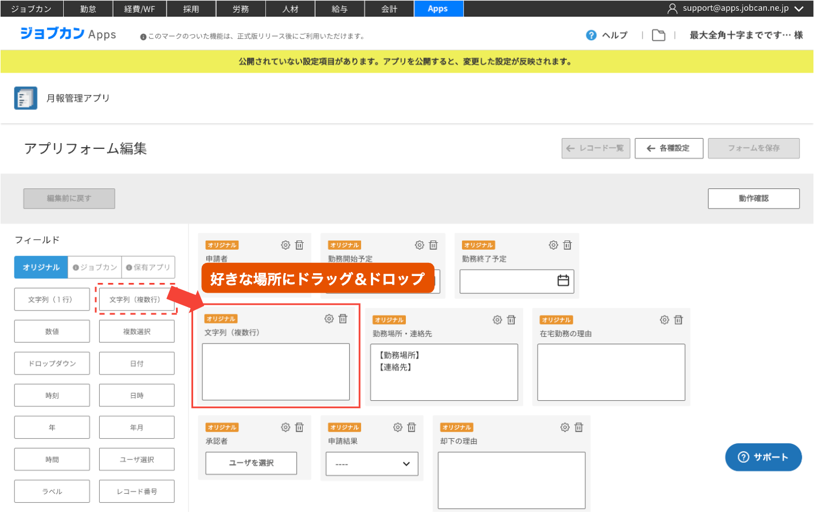Open gear settings for 却下の理由 field
Viewport: 814px width, 512px height.
pyautogui.click(x=565, y=427)
